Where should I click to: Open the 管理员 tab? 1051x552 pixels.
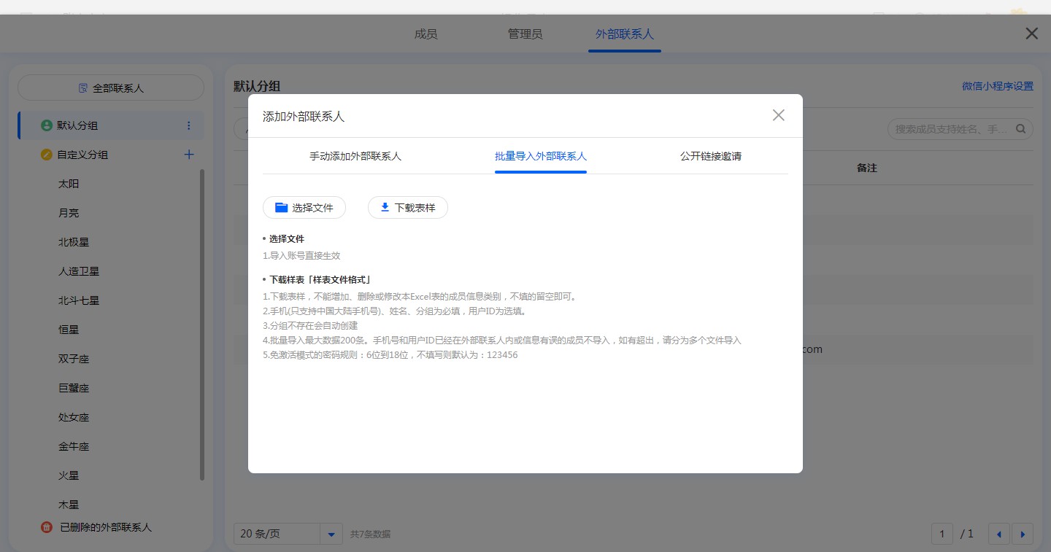[525, 34]
